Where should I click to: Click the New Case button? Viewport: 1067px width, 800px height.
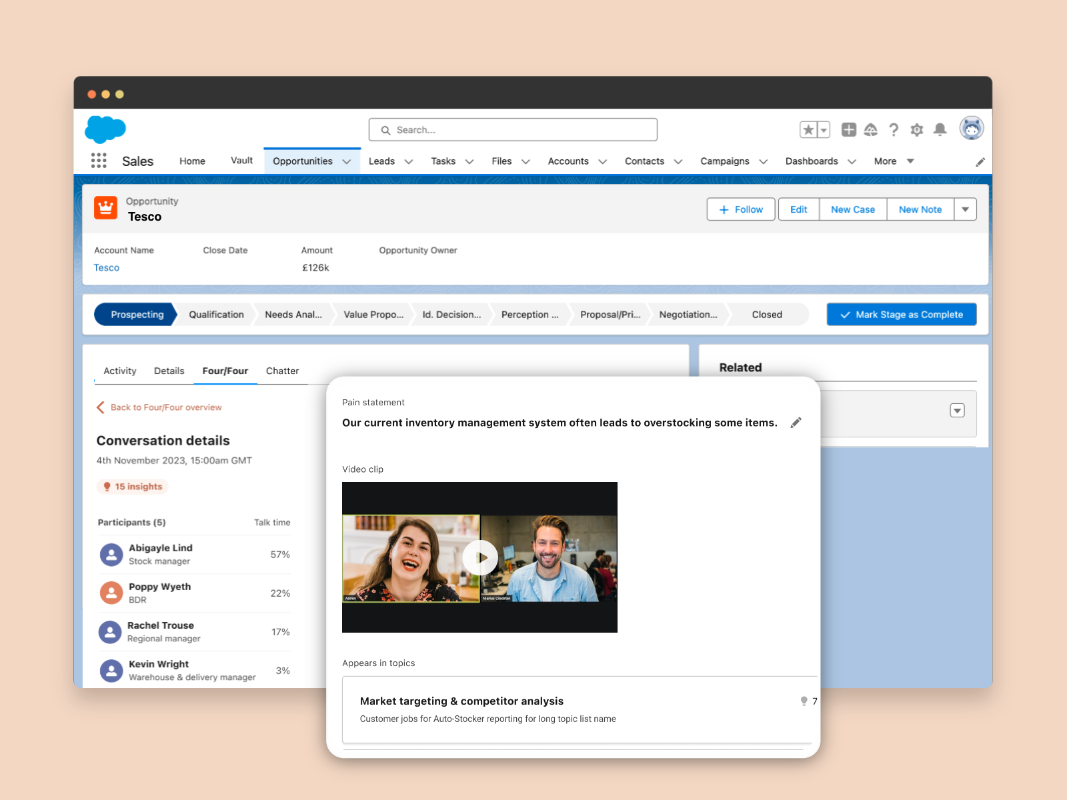point(853,209)
